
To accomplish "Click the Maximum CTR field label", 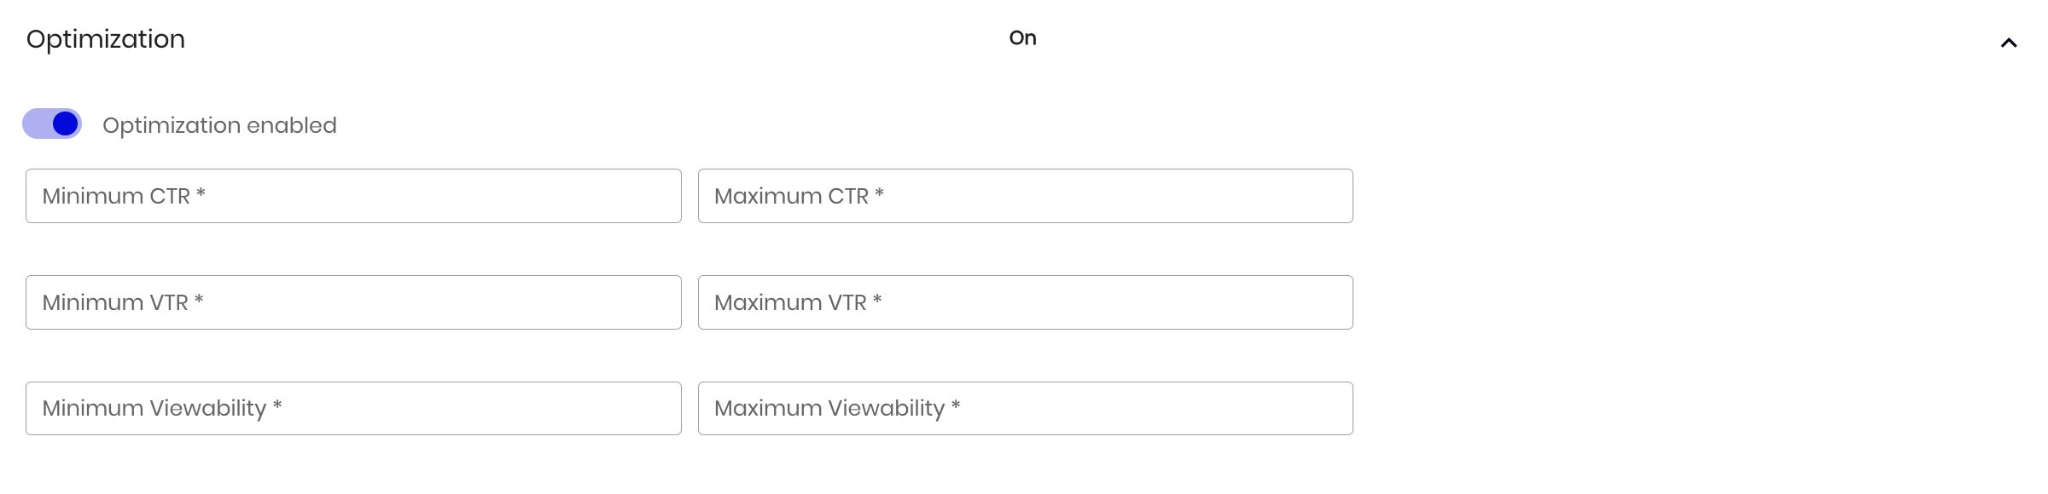I will coord(799,196).
